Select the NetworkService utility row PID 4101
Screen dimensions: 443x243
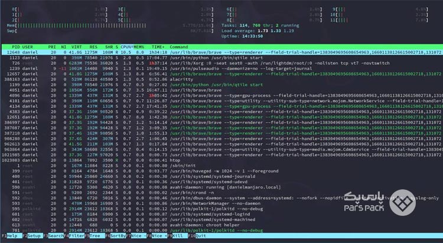tap(222, 101)
